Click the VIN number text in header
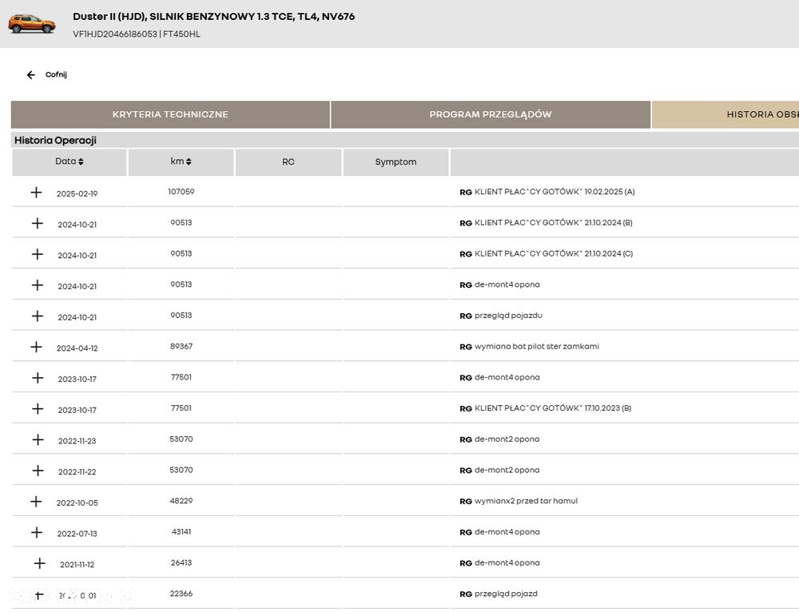This screenshot has width=799, height=612. coord(115,34)
